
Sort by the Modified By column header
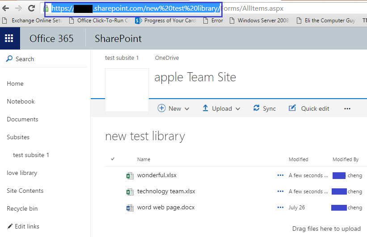(x=346, y=159)
